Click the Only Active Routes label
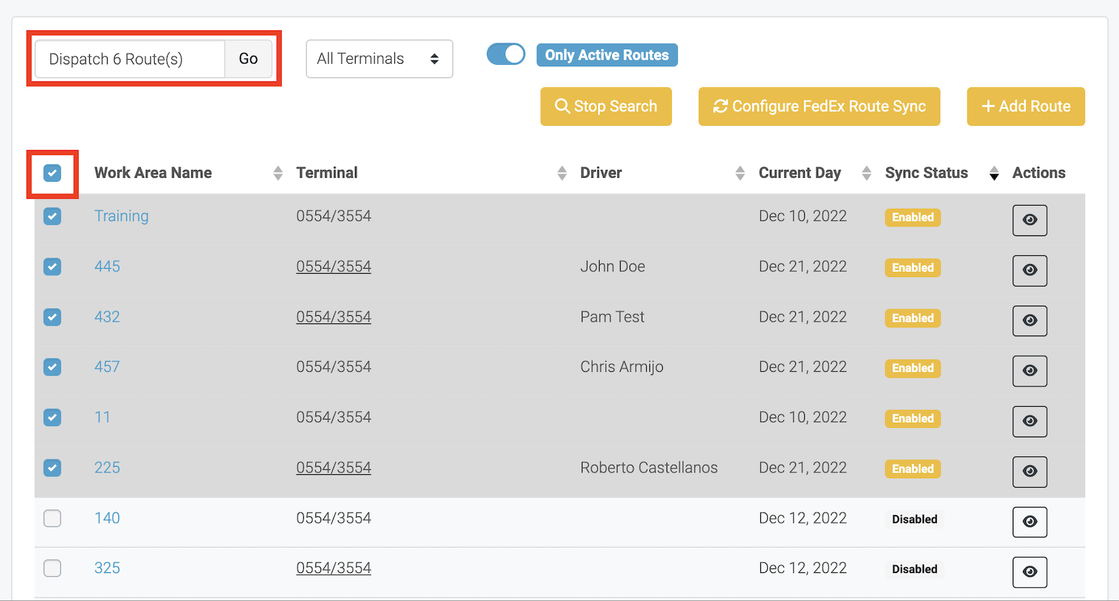The image size is (1119, 601). point(607,55)
